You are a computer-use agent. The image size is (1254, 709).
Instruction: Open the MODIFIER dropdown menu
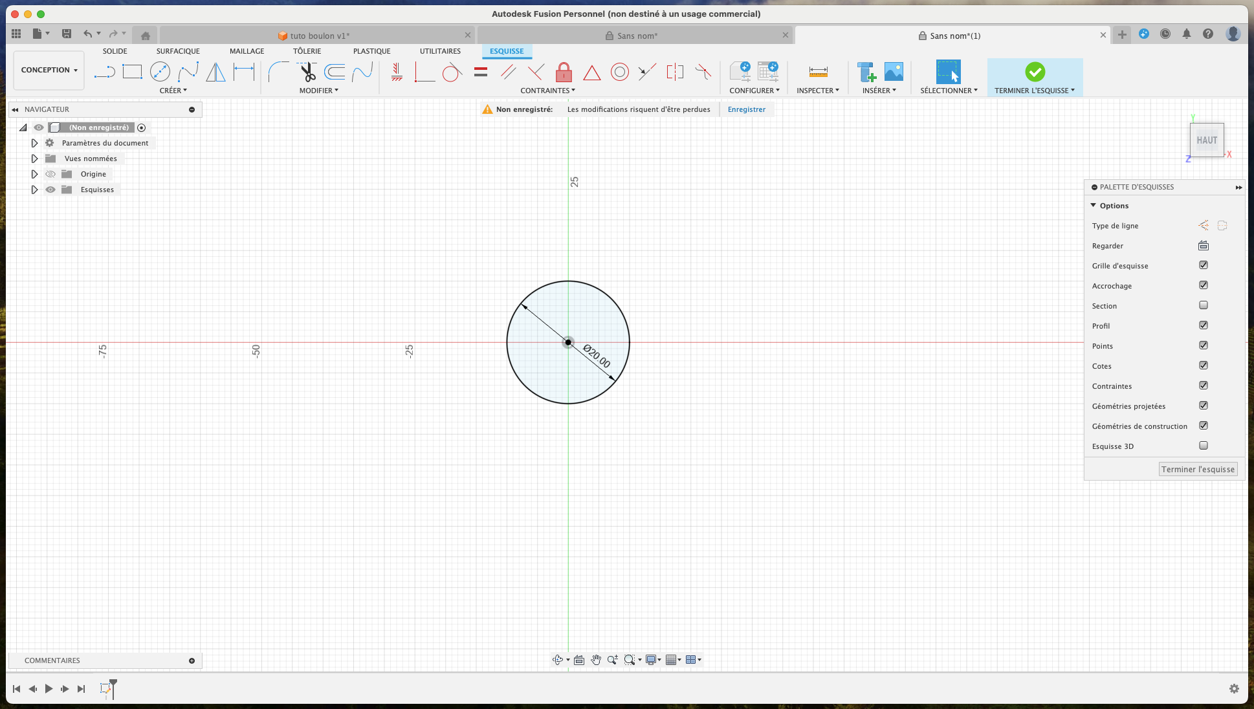(318, 91)
